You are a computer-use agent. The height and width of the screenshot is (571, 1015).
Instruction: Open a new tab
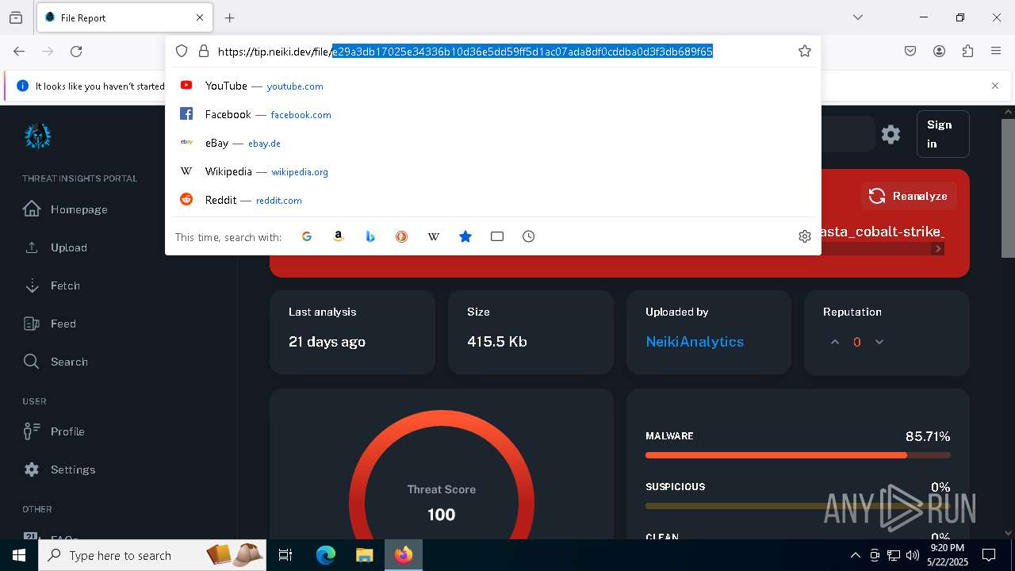230,17
